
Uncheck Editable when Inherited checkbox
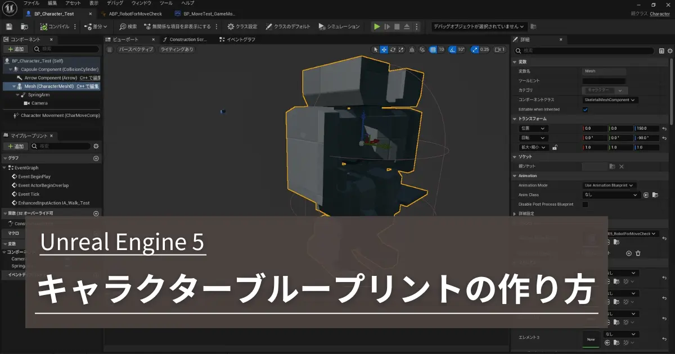coord(585,110)
